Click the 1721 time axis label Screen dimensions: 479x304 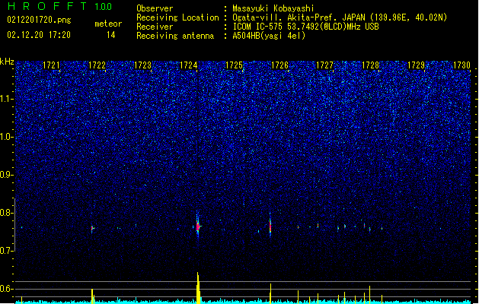coord(51,65)
